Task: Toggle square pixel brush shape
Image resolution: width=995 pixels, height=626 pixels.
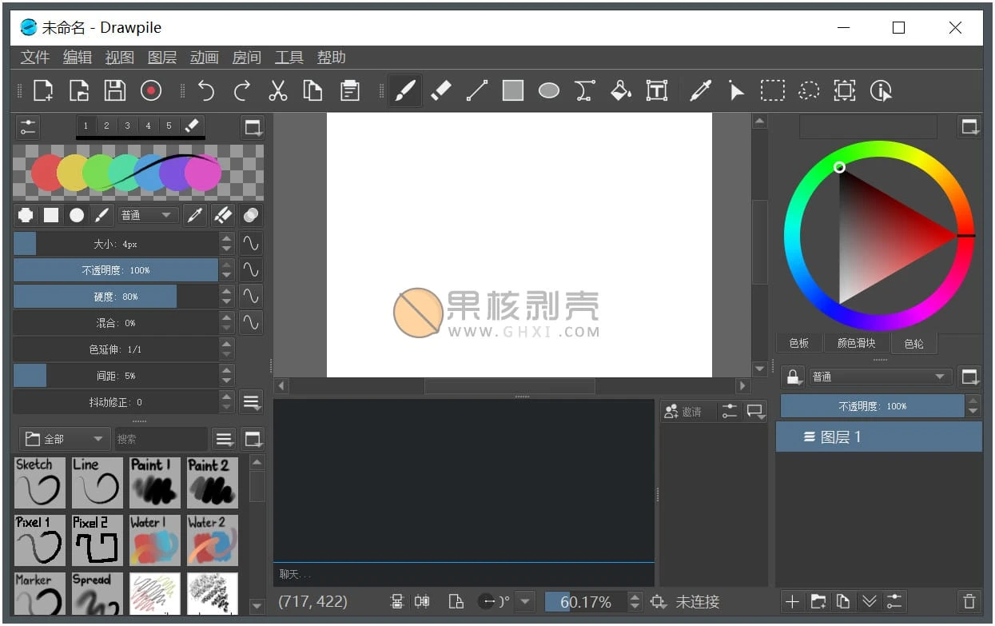Action: (51, 215)
